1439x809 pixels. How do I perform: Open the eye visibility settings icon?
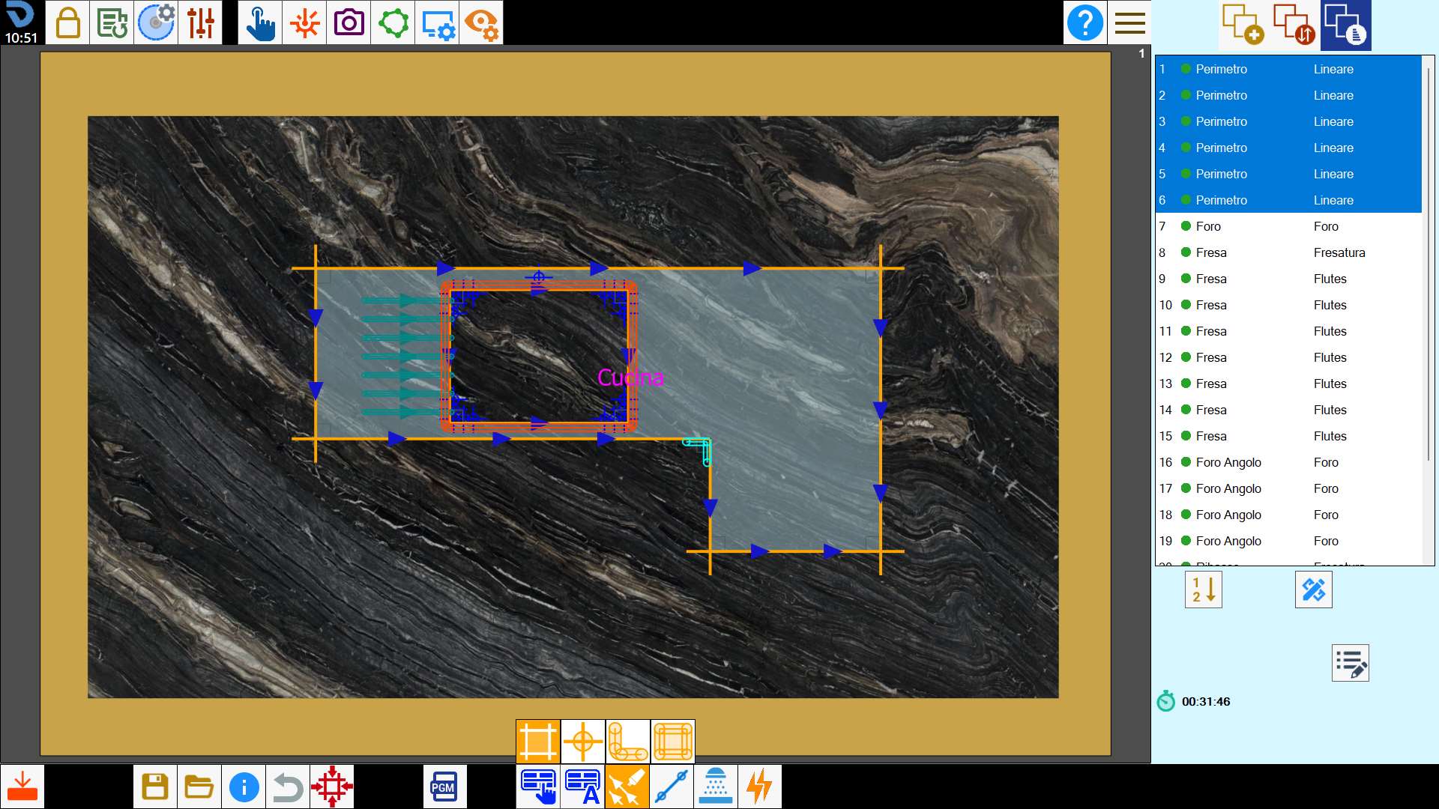[x=481, y=22]
